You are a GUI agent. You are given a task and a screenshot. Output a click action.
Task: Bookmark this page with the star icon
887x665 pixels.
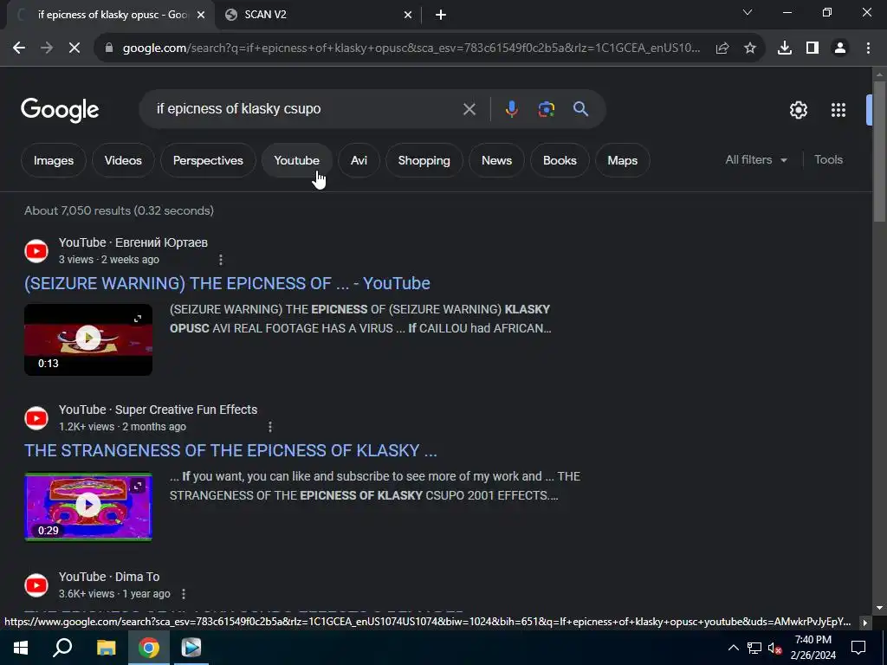[750, 48]
